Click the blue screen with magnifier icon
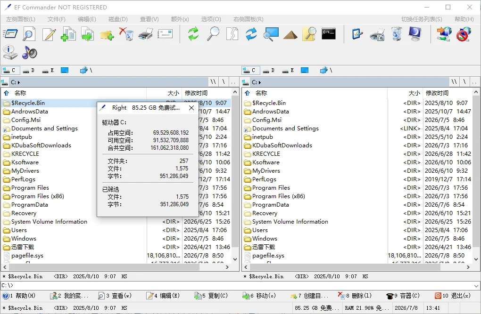 point(271,34)
